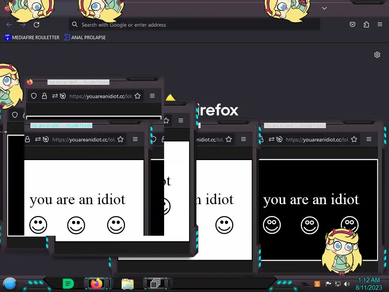Click the youareanidiot.cc URL in cyan-titled popup

click(84, 140)
